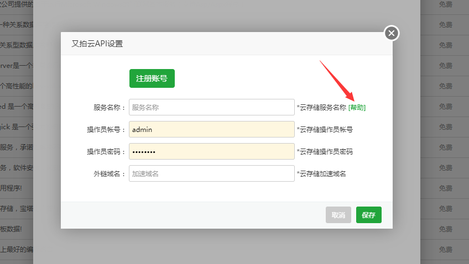The height and width of the screenshot is (264, 469).
Task: Click the 保存 button
Action: click(x=369, y=215)
